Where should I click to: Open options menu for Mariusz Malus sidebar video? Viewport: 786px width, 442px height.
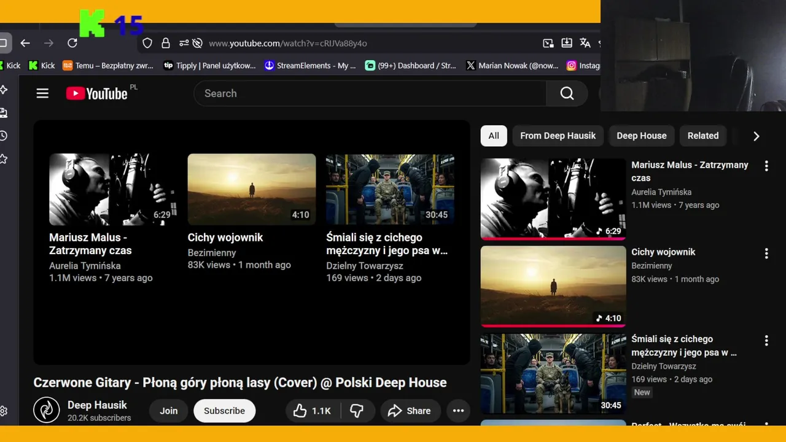pyautogui.click(x=766, y=166)
